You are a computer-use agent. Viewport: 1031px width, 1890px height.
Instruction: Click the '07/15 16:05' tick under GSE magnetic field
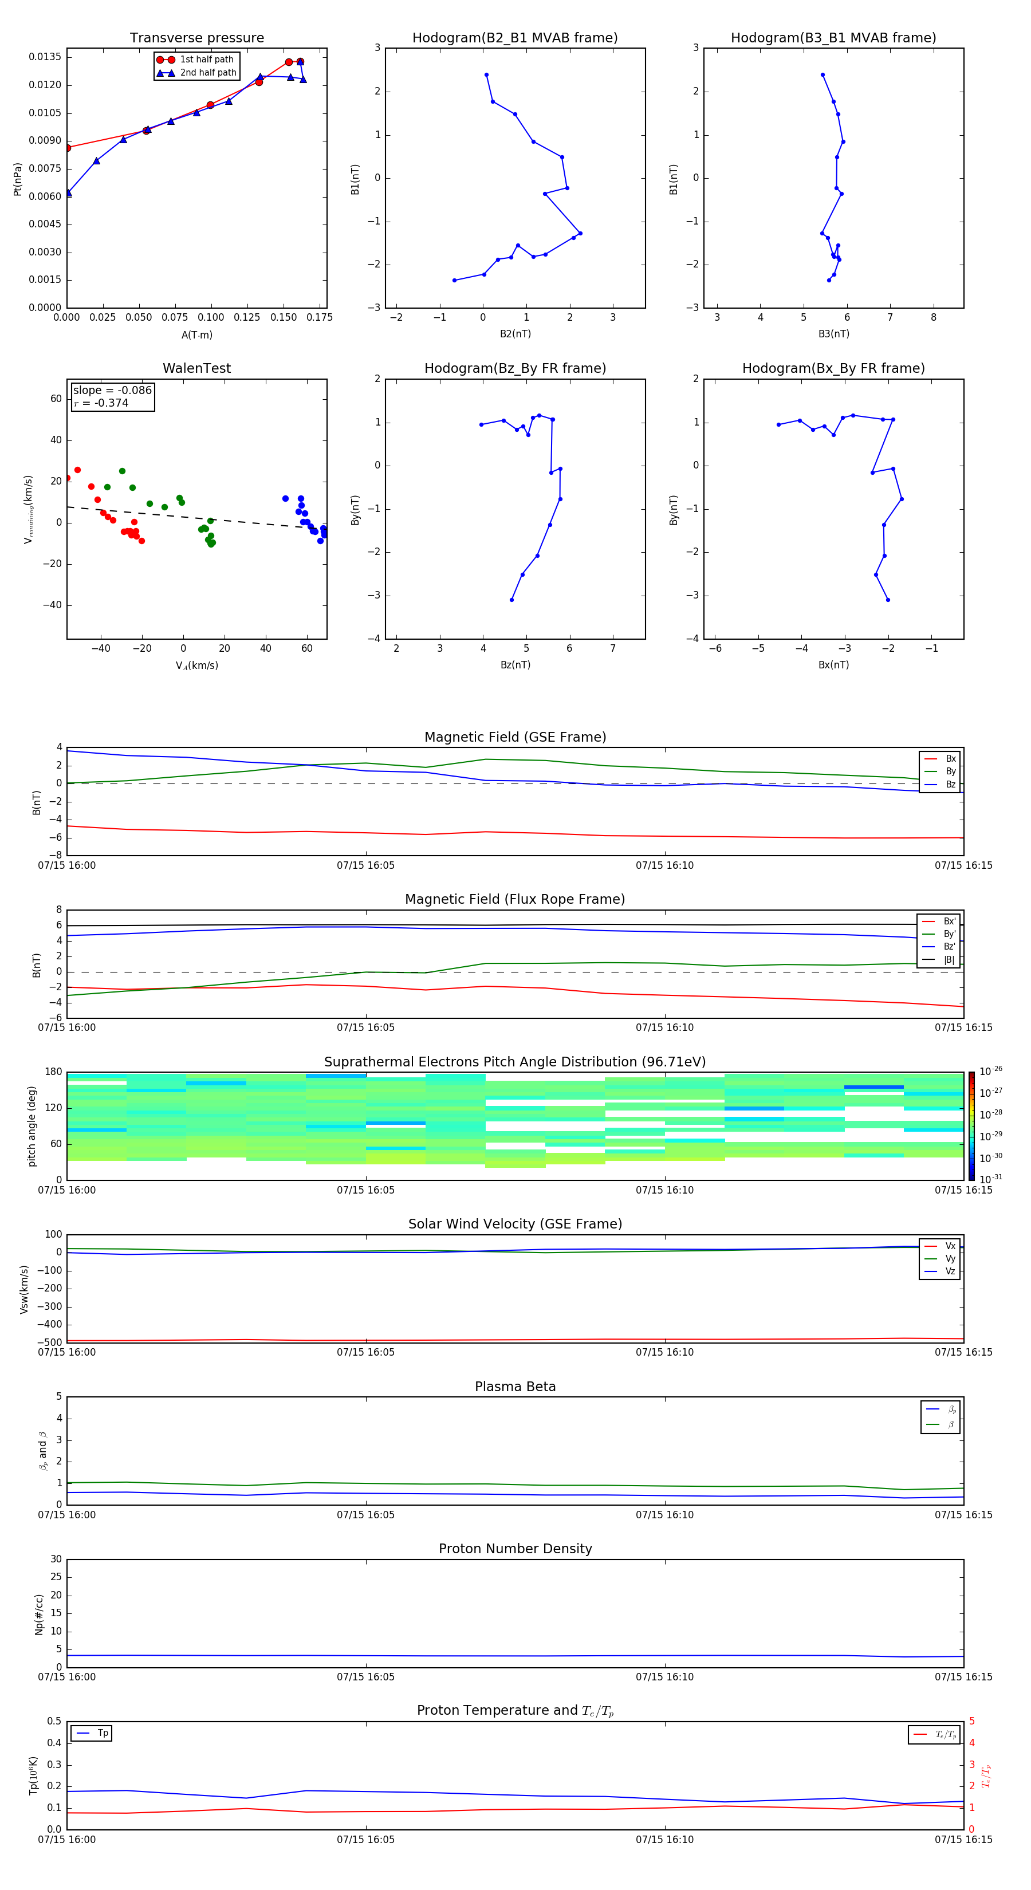click(365, 866)
